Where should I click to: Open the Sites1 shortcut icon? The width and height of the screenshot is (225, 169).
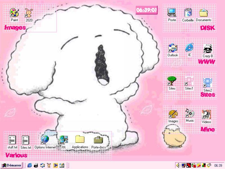pyautogui.click(x=189, y=81)
